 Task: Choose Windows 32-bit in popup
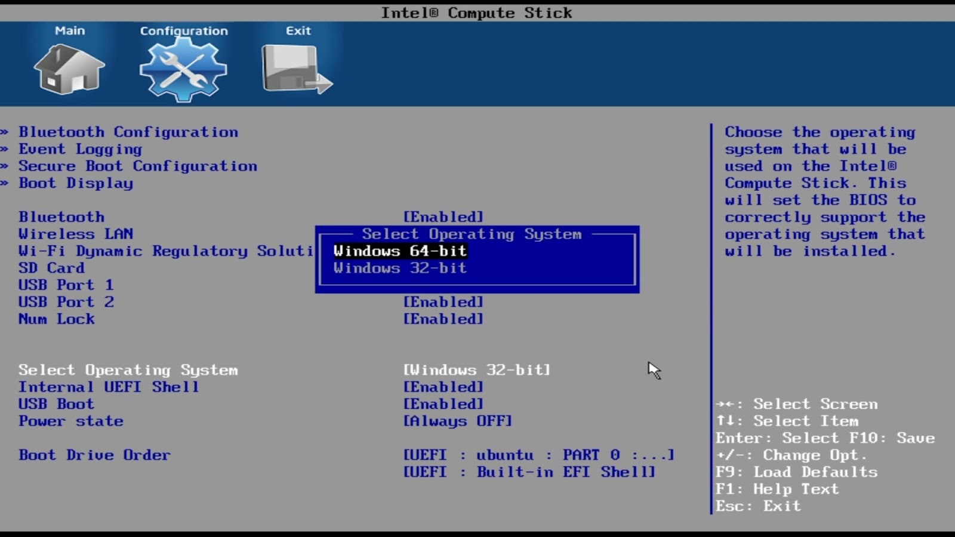pyautogui.click(x=400, y=268)
